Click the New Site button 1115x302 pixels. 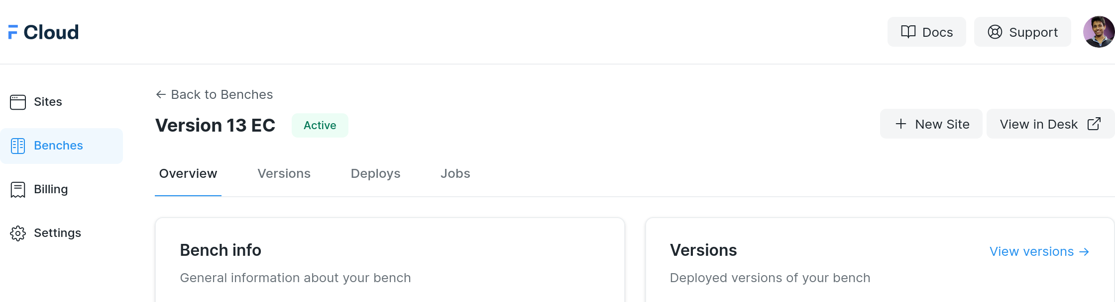pos(931,124)
